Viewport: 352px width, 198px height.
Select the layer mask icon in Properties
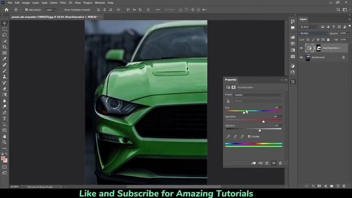pos(233,87)
